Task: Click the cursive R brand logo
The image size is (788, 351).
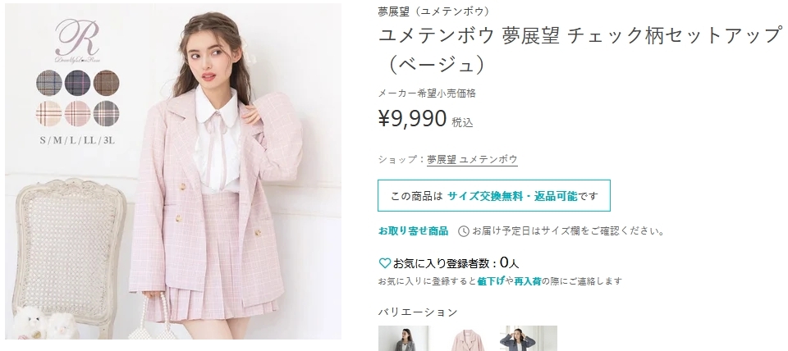Action: pos(77,40)
